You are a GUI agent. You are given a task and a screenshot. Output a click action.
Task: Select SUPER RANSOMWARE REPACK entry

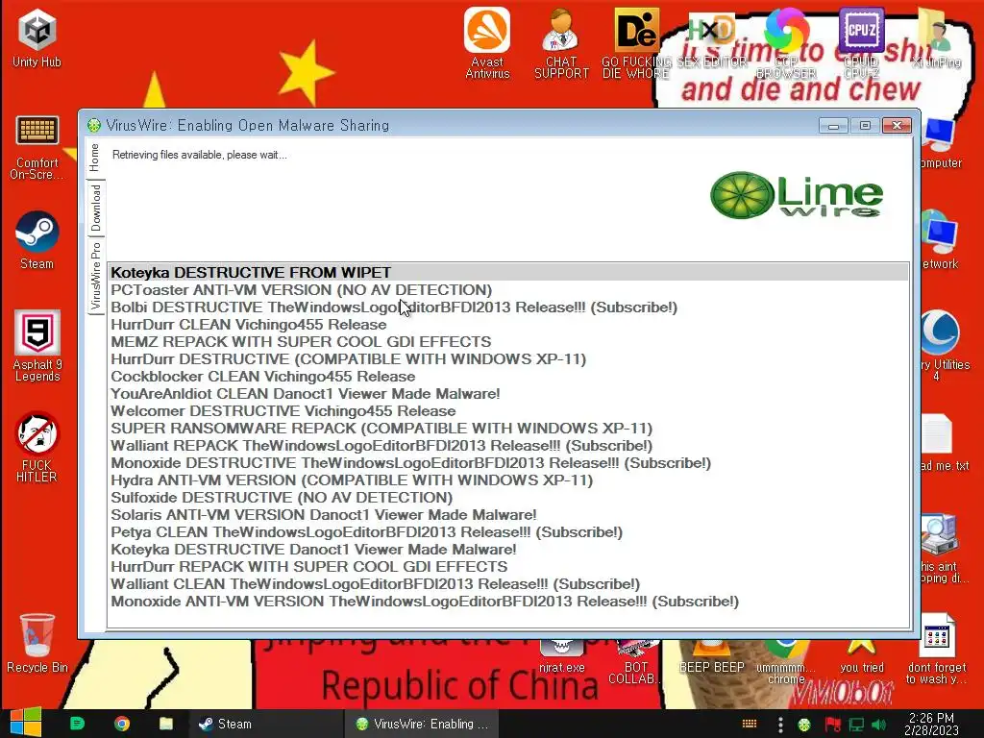point(508,428)
